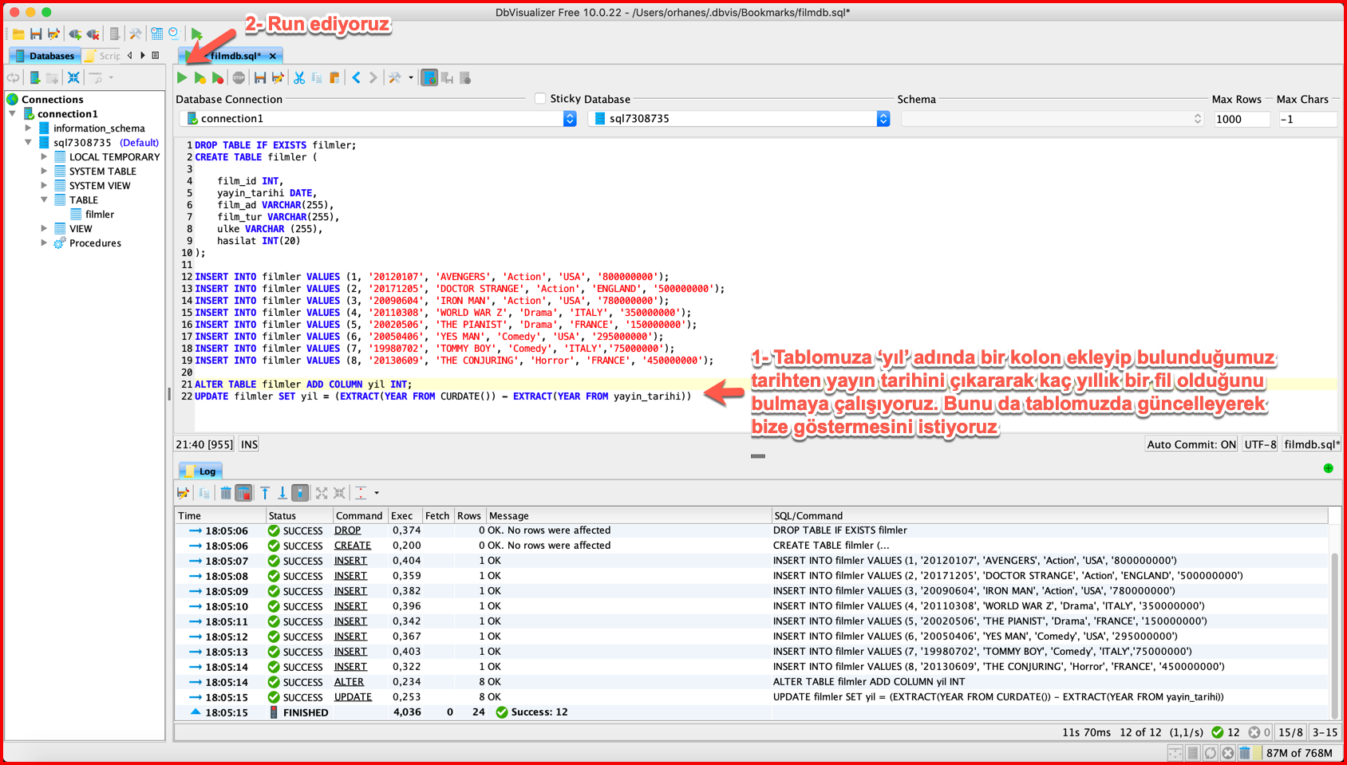Select the Log tab
The image size is (1347, 765).
pos(200,471)
